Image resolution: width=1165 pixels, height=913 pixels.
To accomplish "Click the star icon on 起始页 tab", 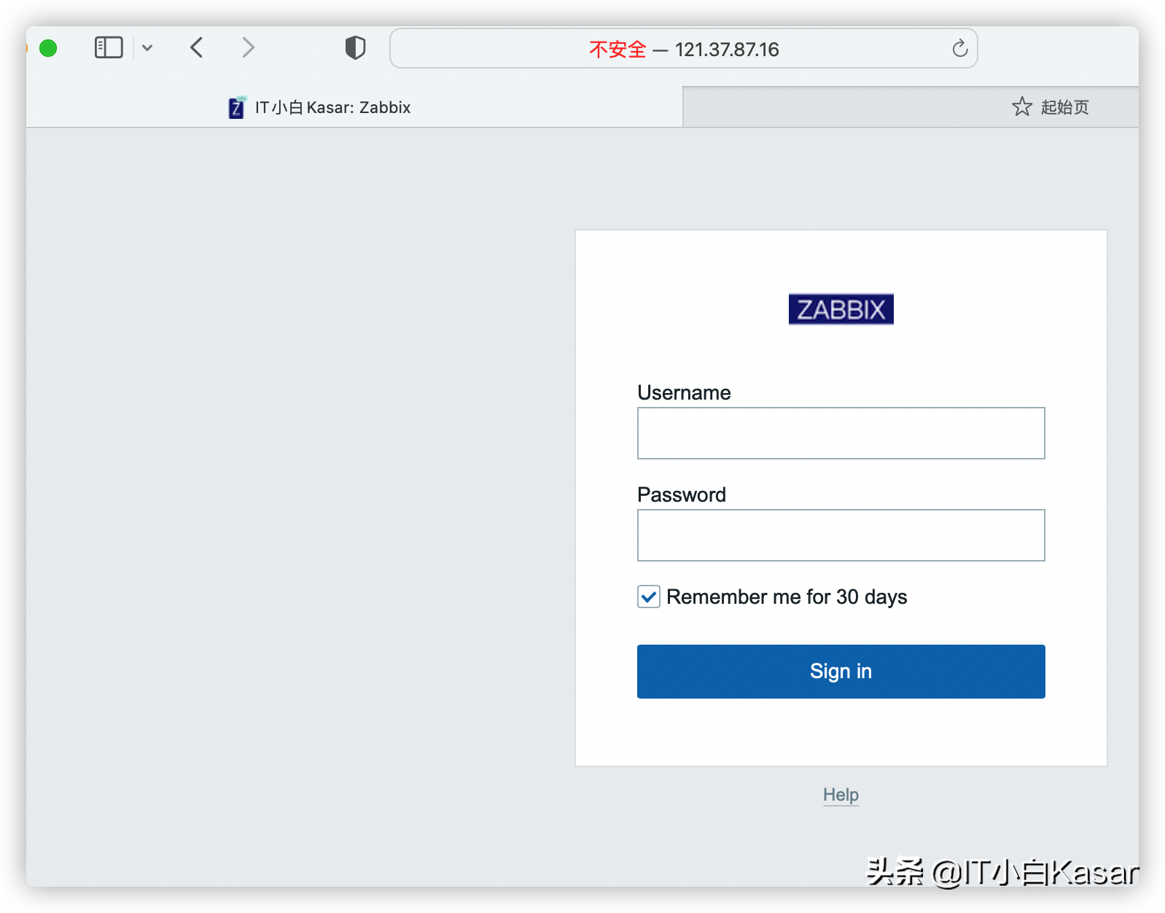I will coord(1021,107).
